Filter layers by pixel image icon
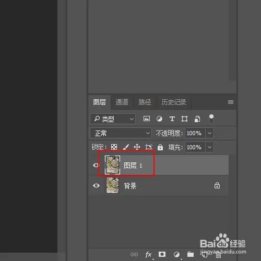261x261 pixels. (x=147, y=119)
